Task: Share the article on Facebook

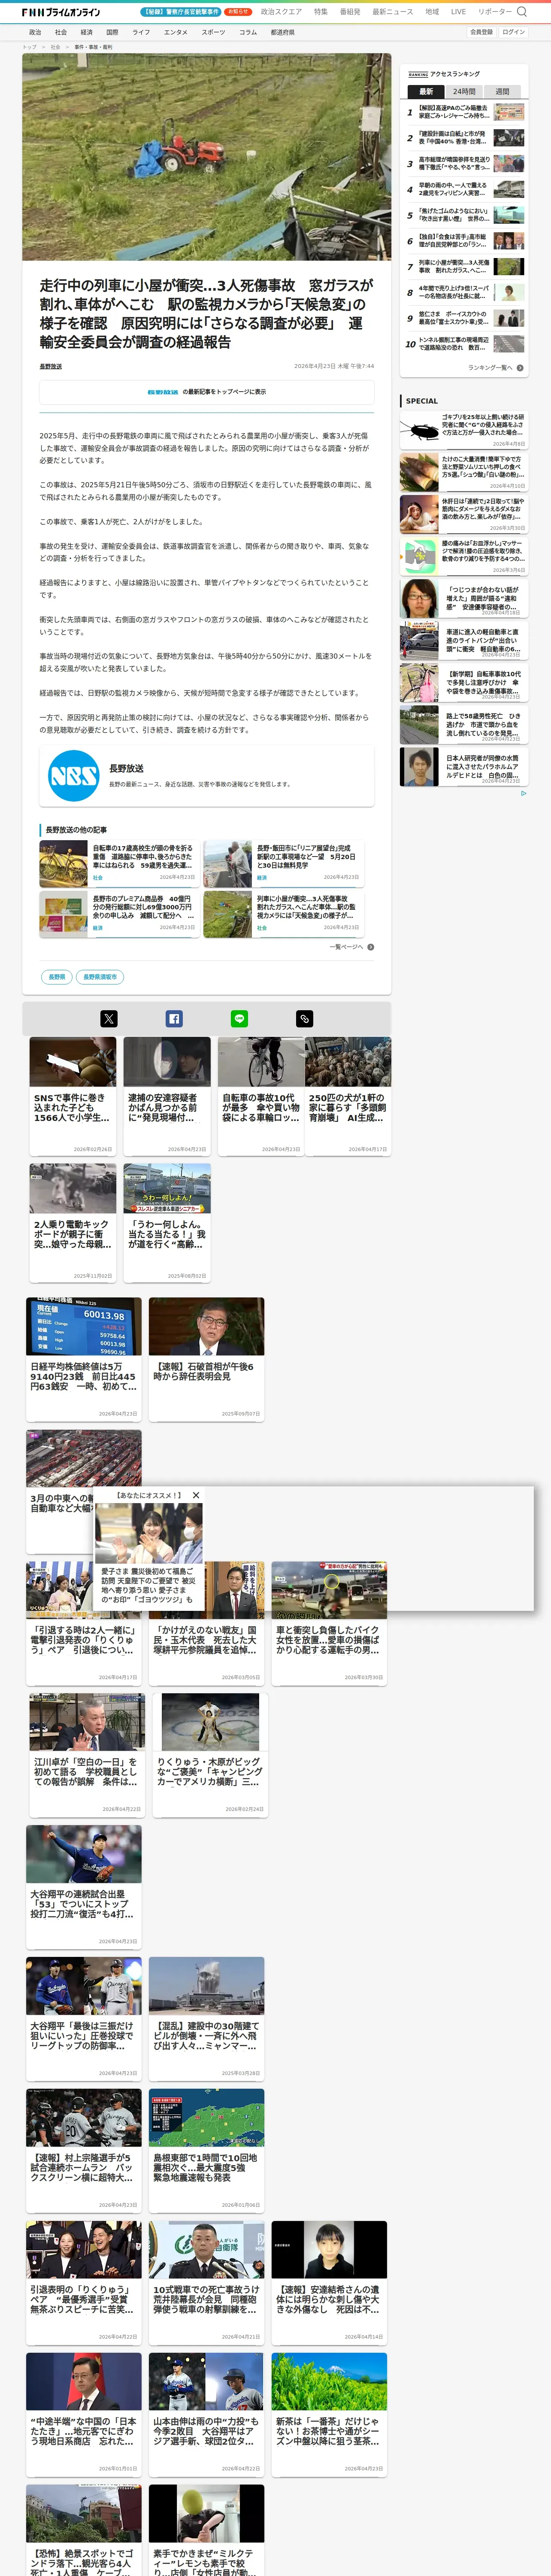Action: point(174,1018)
